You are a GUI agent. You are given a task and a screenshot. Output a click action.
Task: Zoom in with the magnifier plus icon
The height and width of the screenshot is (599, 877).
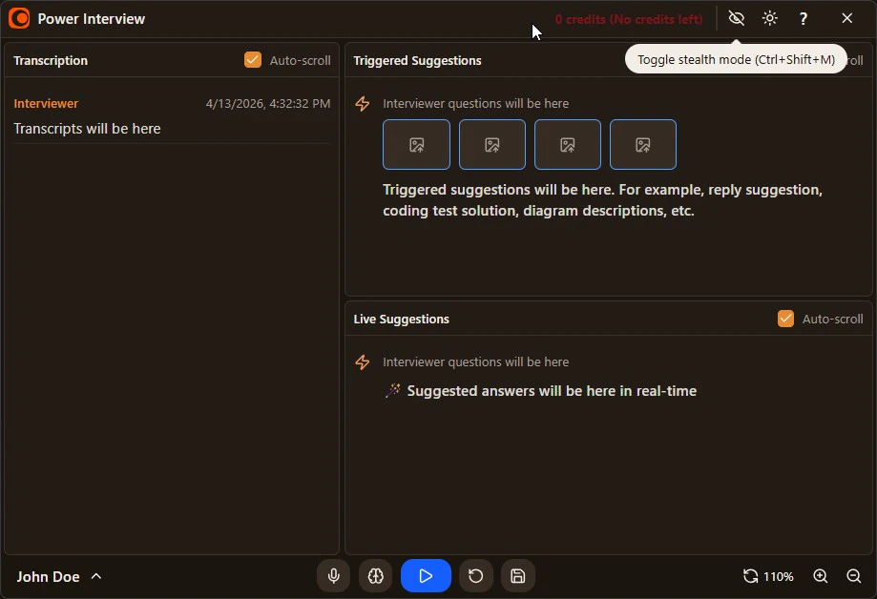820,576
